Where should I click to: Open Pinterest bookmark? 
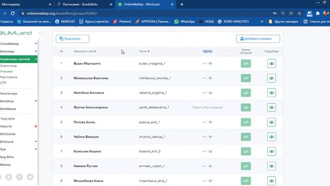122,22
